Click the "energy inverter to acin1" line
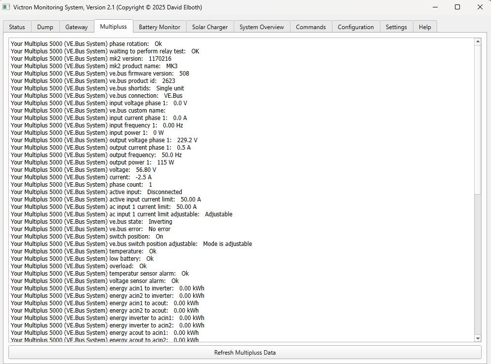The image size is (491, 364). pos(107,318)
